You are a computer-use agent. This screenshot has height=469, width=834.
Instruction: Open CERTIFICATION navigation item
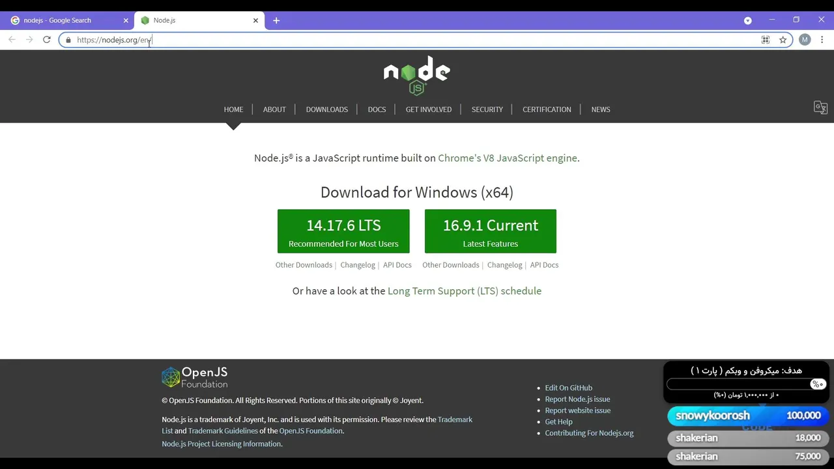click(x=547, y=109)
